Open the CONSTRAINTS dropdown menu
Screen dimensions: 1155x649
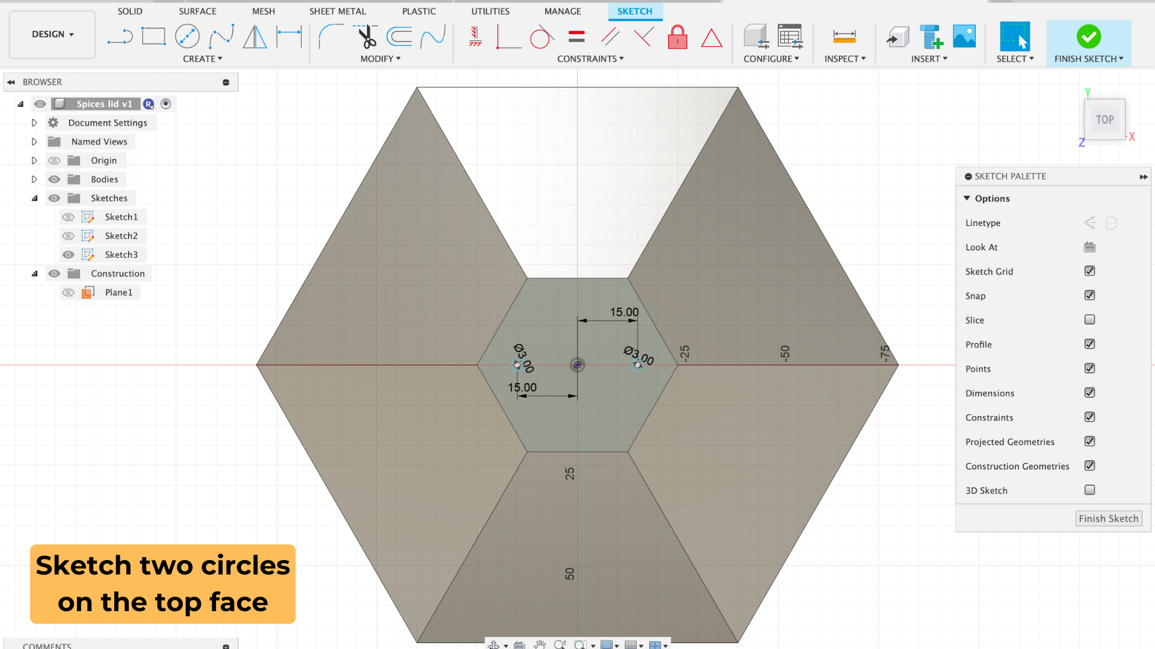[590, 59]
